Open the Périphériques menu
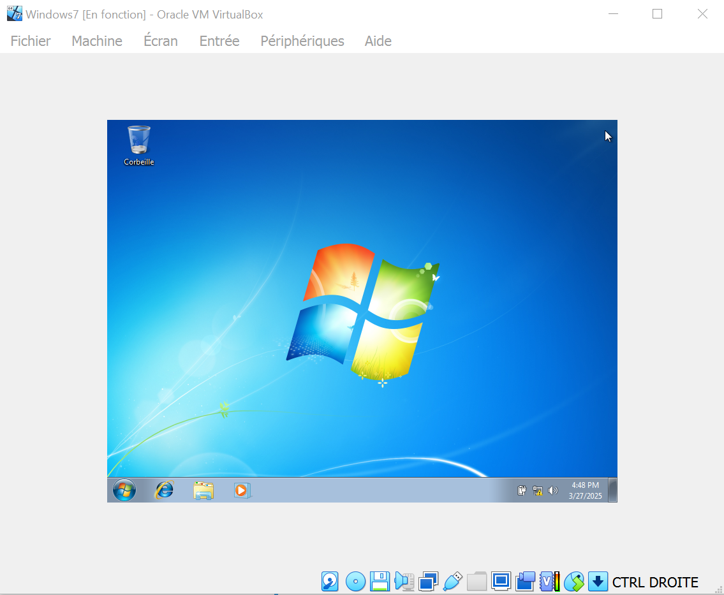This screenshot has width=724, height=595. point(302,40)
